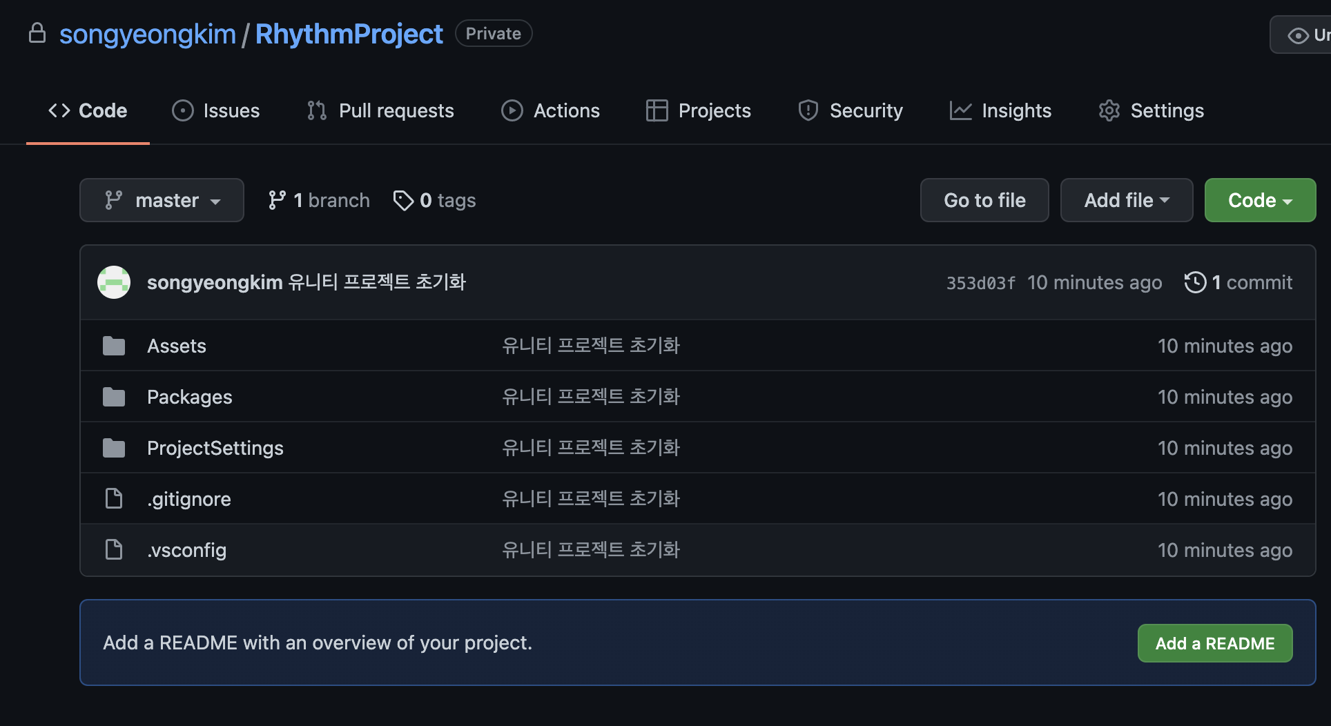
Task: Click the commit history clock icon
Action: (x=1195, y=282)
